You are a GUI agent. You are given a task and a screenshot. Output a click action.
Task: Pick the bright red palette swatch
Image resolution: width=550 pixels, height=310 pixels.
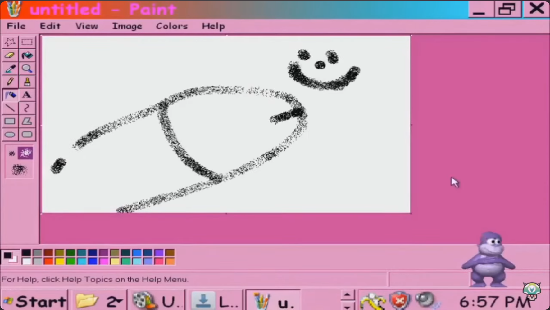pos(48,261)
